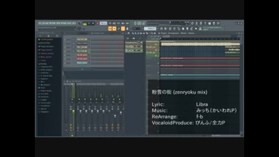The image size is (279, 157).
Task: Expand the Packs folder in browser
Action: pyautogui.click(x=43, y=88)
